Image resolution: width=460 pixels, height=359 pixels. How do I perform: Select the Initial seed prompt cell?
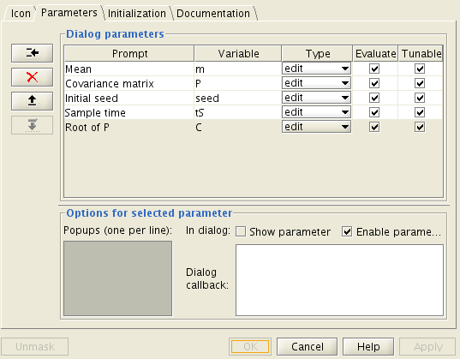[x=129, y=98]
